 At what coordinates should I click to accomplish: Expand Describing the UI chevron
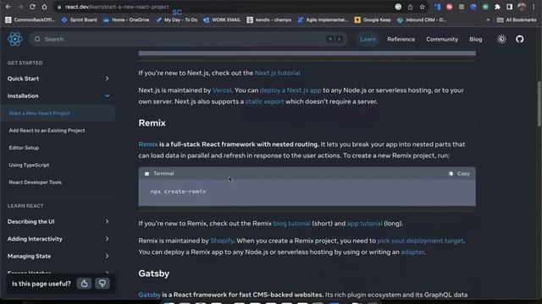point(107,221)
